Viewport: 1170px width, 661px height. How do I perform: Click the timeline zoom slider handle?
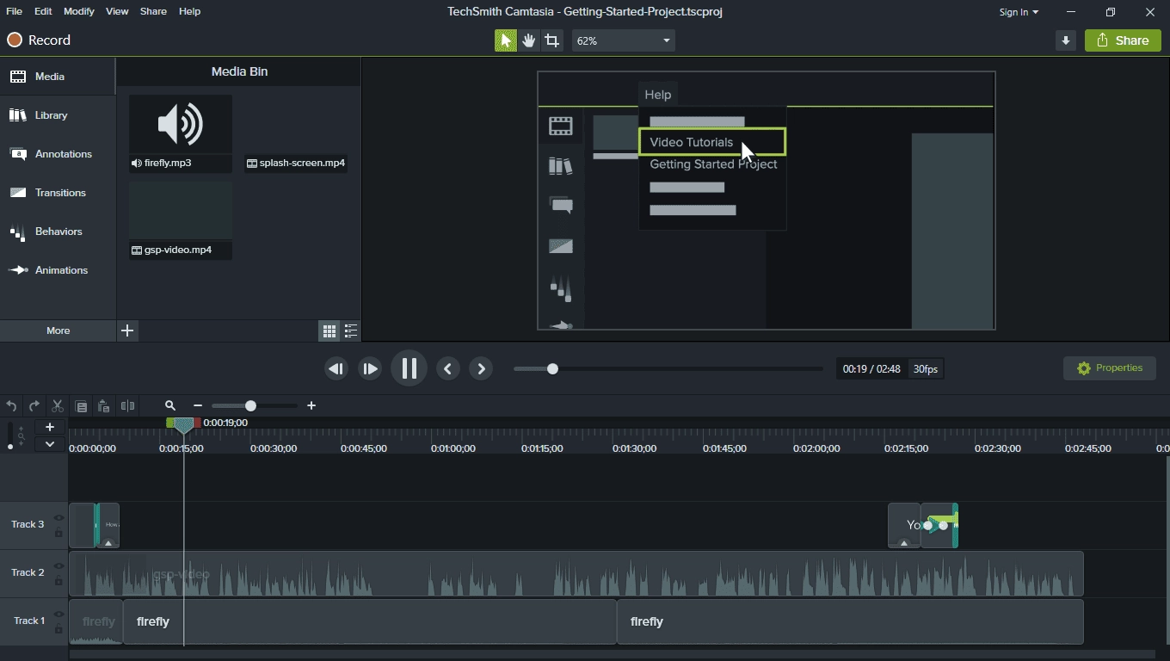tap(250, 405)
